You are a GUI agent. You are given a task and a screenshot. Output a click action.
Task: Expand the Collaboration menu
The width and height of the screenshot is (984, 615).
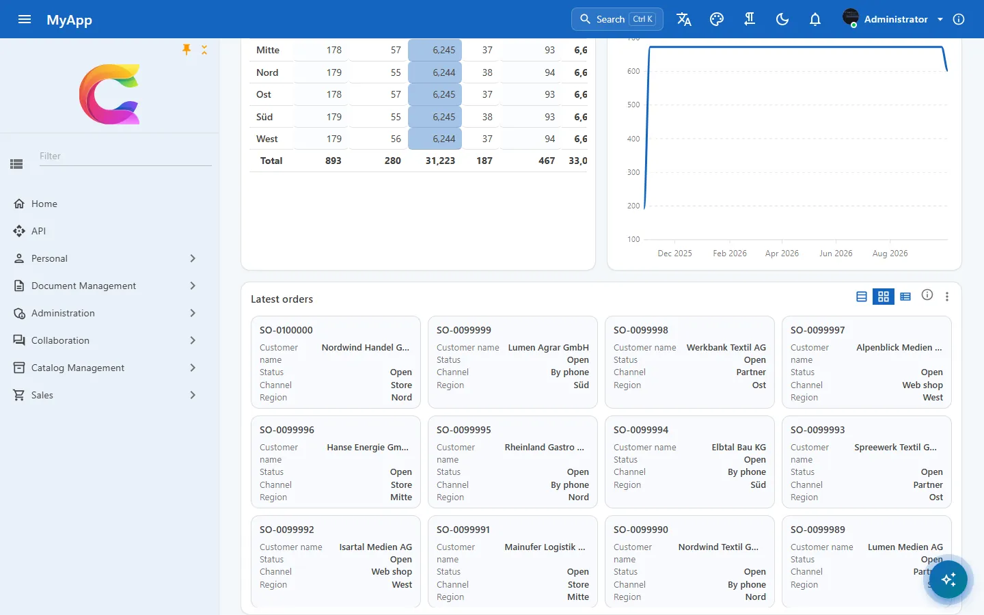(109, 340)
